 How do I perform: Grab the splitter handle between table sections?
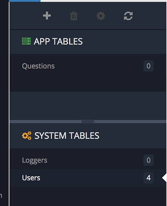[x=88, y=122]
